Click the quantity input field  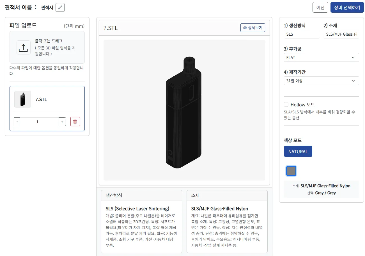click(x=39, y=122)
